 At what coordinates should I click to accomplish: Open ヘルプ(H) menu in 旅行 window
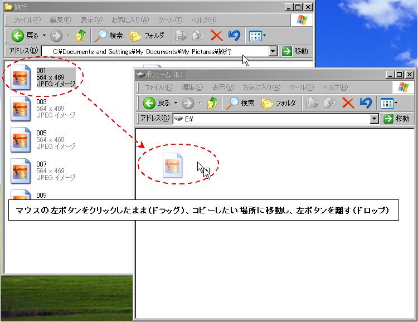click(x=204, y=20)
